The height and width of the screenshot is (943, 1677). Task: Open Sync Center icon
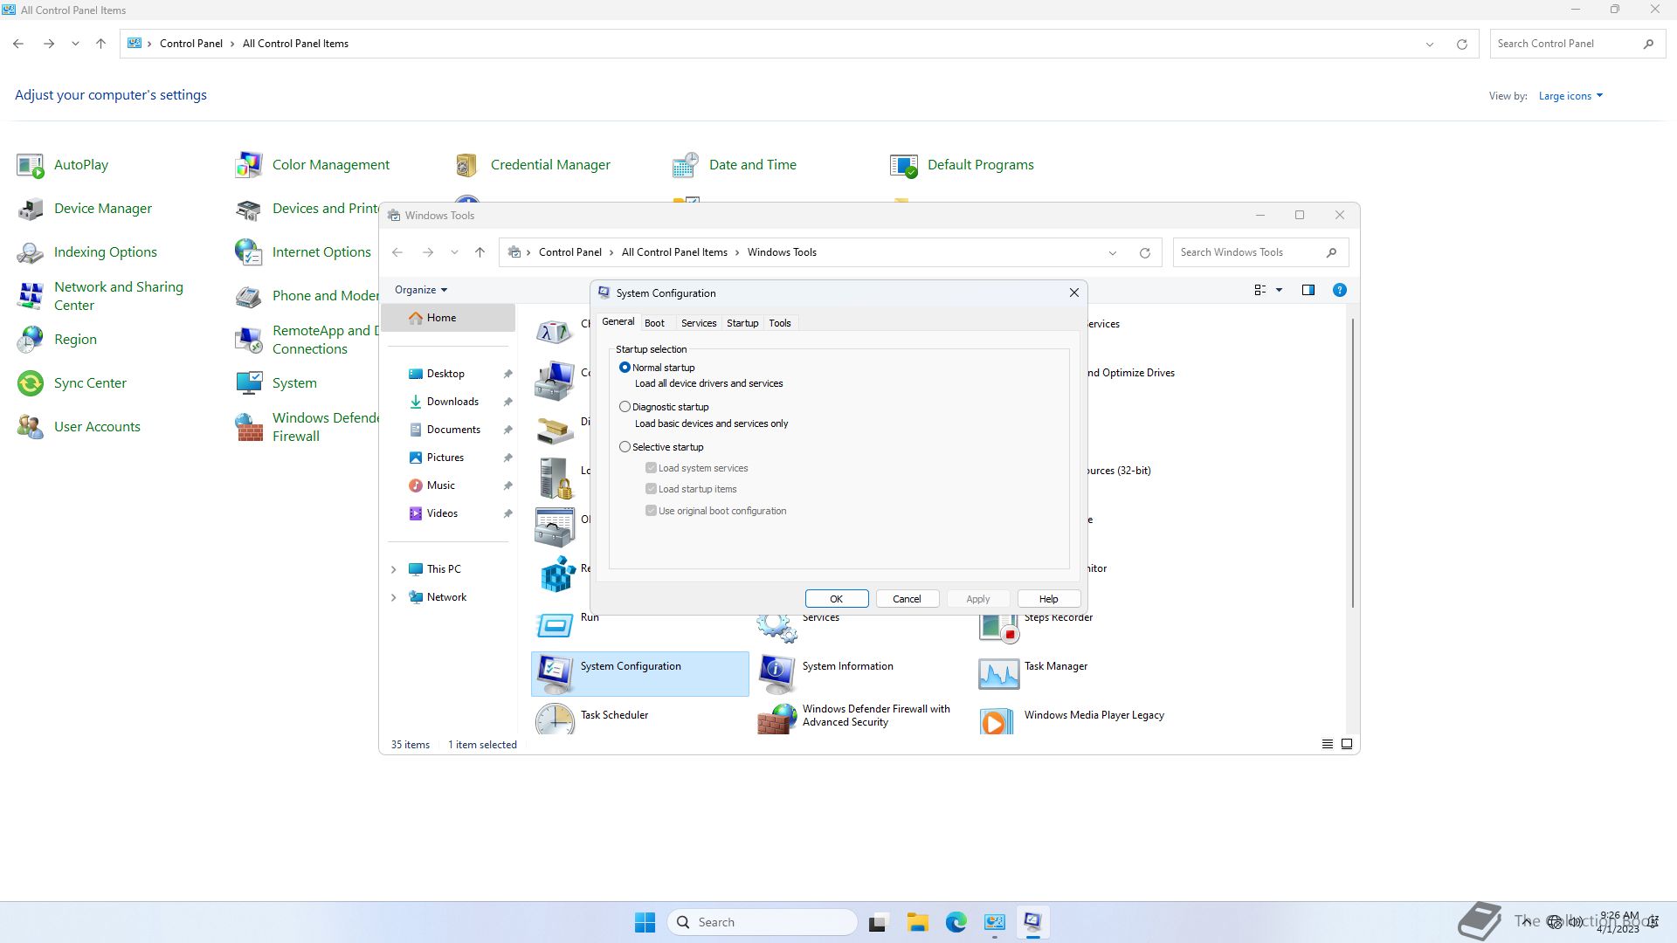(x=31, y=383)
